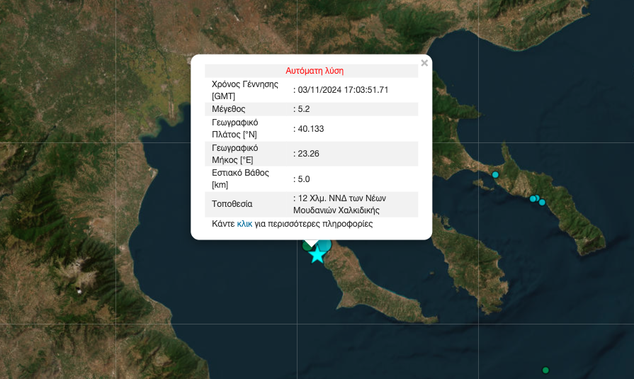This screenshot has width=634, height=379.
Task: Click the cyan star epicenter marker
Action: click(317, 255)
